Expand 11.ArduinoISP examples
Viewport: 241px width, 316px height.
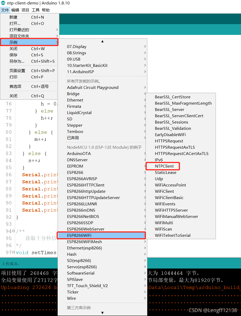[103, 72]
